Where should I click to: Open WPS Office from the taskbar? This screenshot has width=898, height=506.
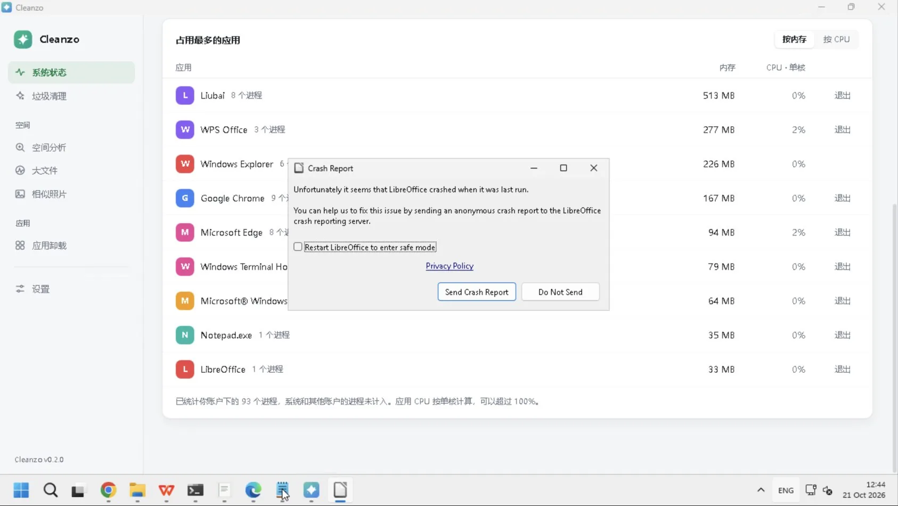click(166, 490)
